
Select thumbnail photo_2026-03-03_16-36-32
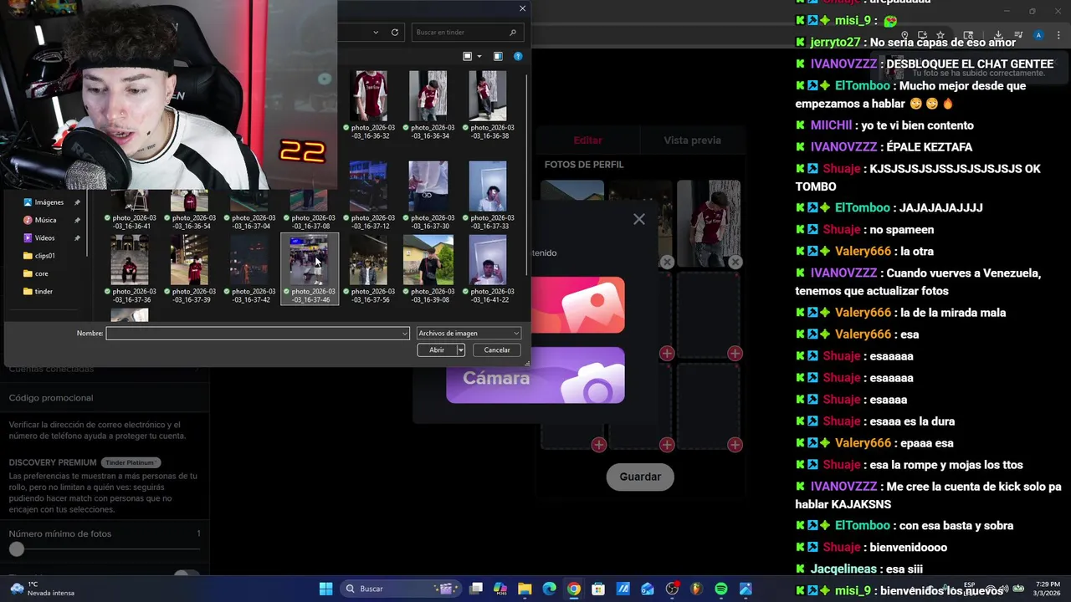click(369, 95)
